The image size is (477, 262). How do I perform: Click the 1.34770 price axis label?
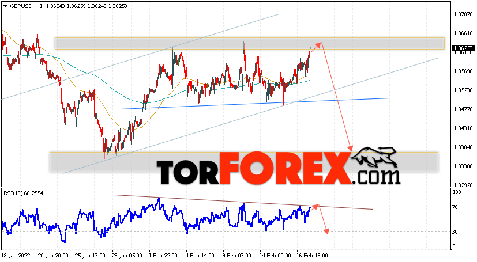(463, 109)
